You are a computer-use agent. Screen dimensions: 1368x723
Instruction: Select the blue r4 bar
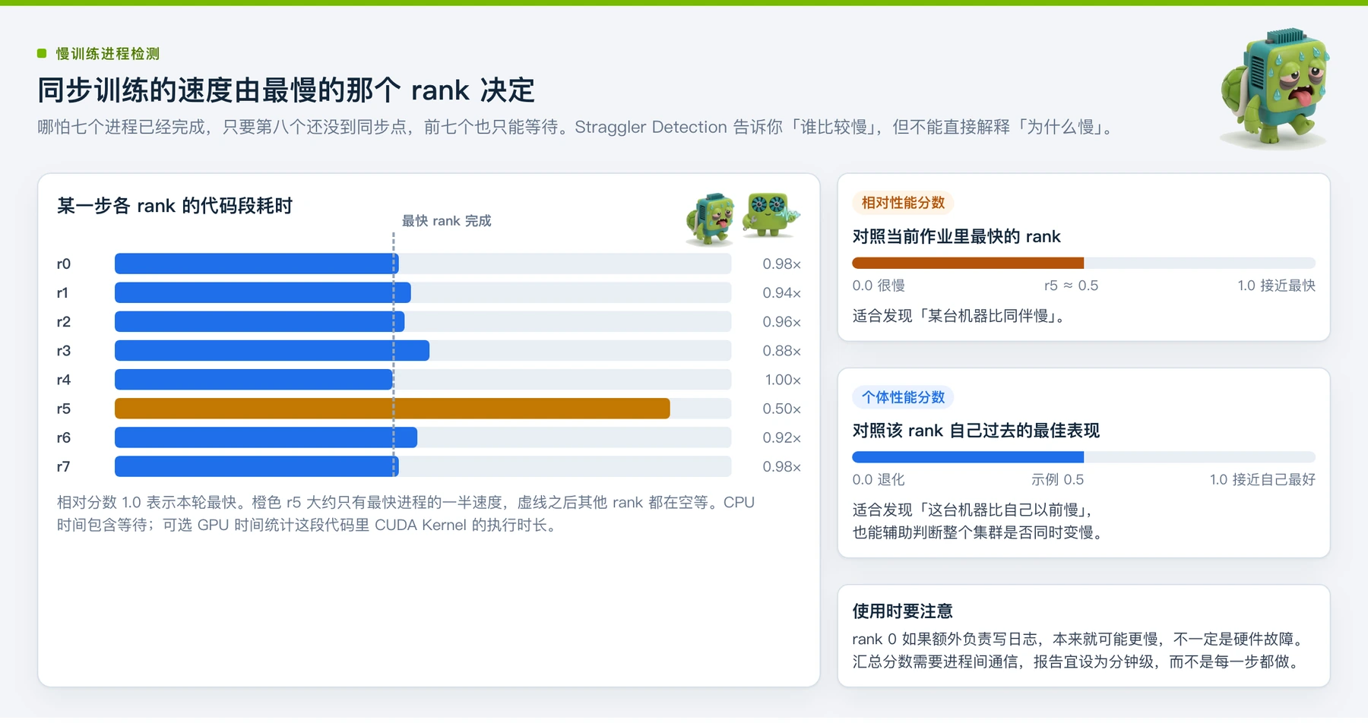point(254,380)
